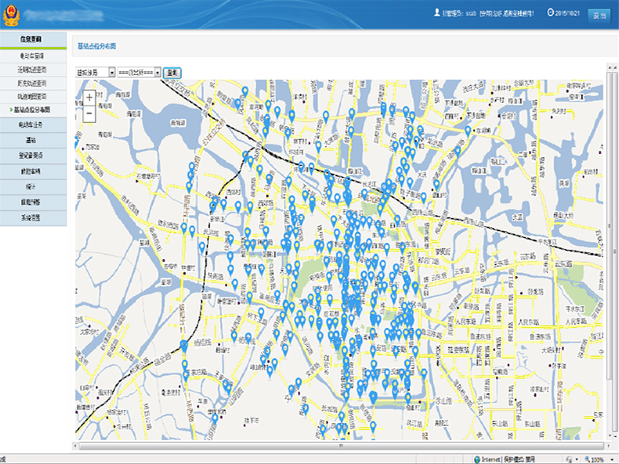This screenshot has height=464, width=619.
Task: Click the horizontal scrollbar below the map
Action: 340,446
